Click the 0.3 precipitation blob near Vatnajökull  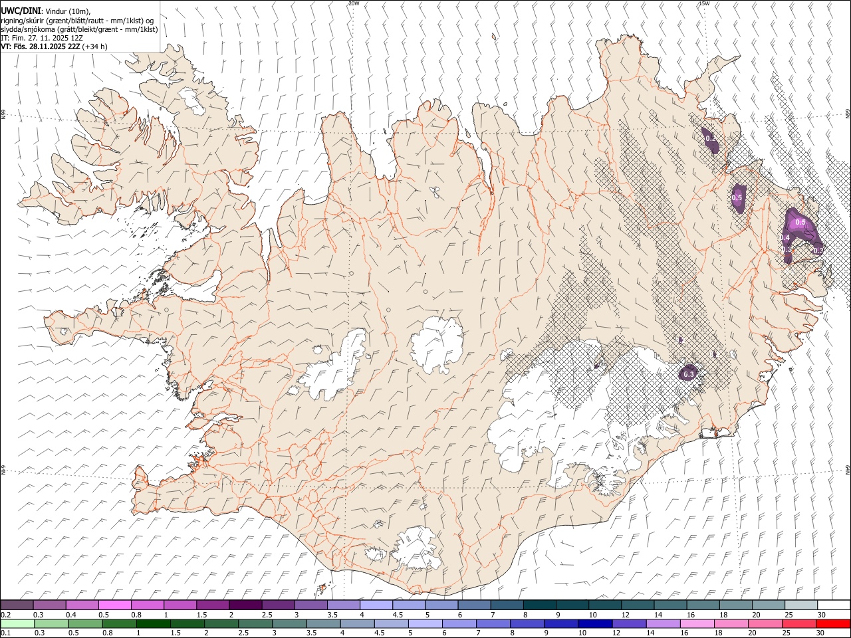coord(688,373)
